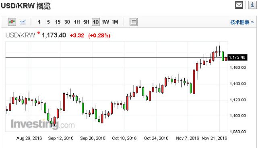This screenshot has width=258, height=148.
Task: Select the 5 minute timeframe
Action: pos(48,22)
